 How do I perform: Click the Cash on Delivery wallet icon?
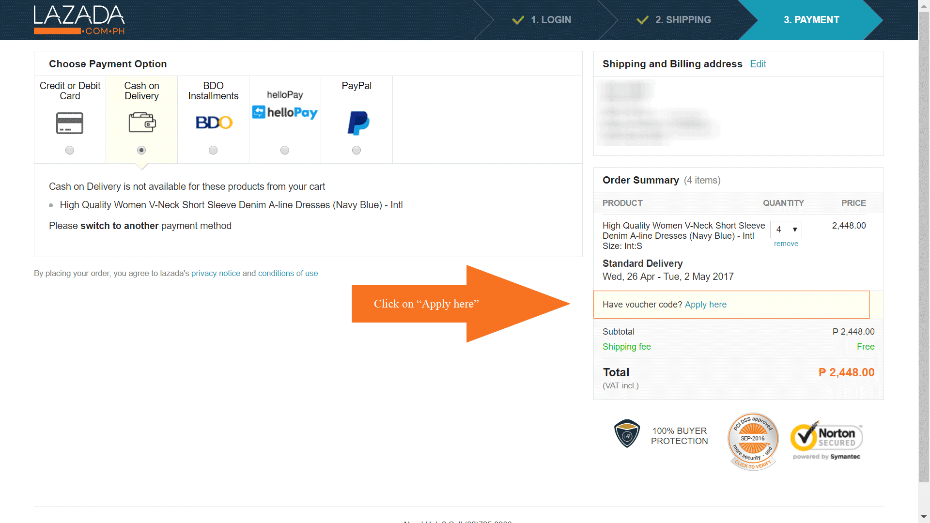141,122
